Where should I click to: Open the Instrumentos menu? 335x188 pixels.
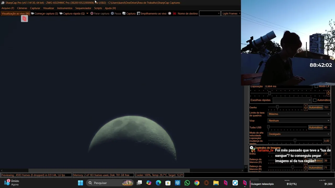point(65,8)
